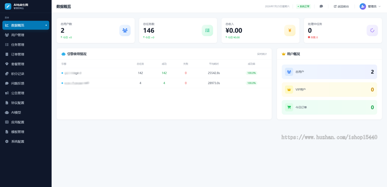Click the AI电商生图 pencil logo icon
The height and width of the screenshot is (187, 387).
(8, 6)
